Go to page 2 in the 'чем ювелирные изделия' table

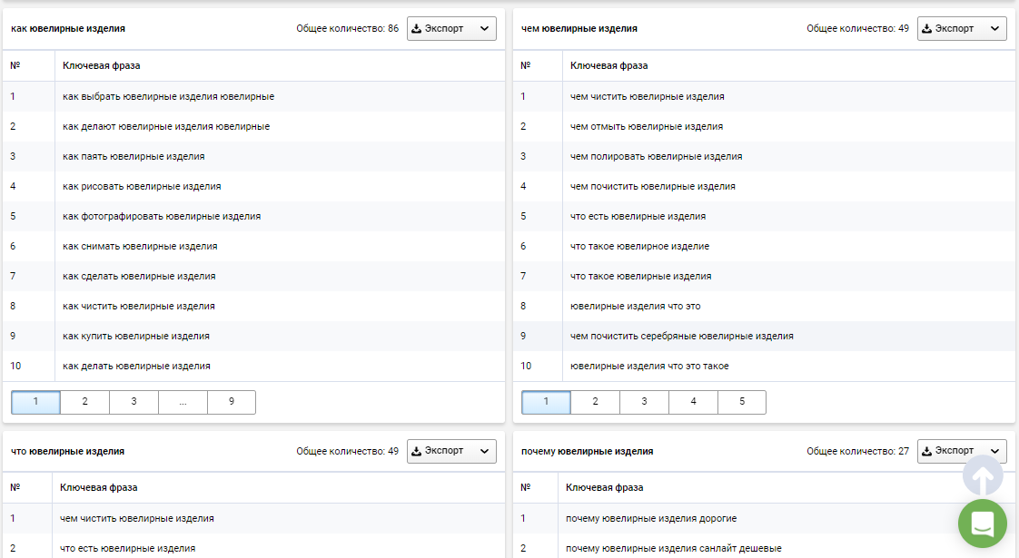pos(595,402)
